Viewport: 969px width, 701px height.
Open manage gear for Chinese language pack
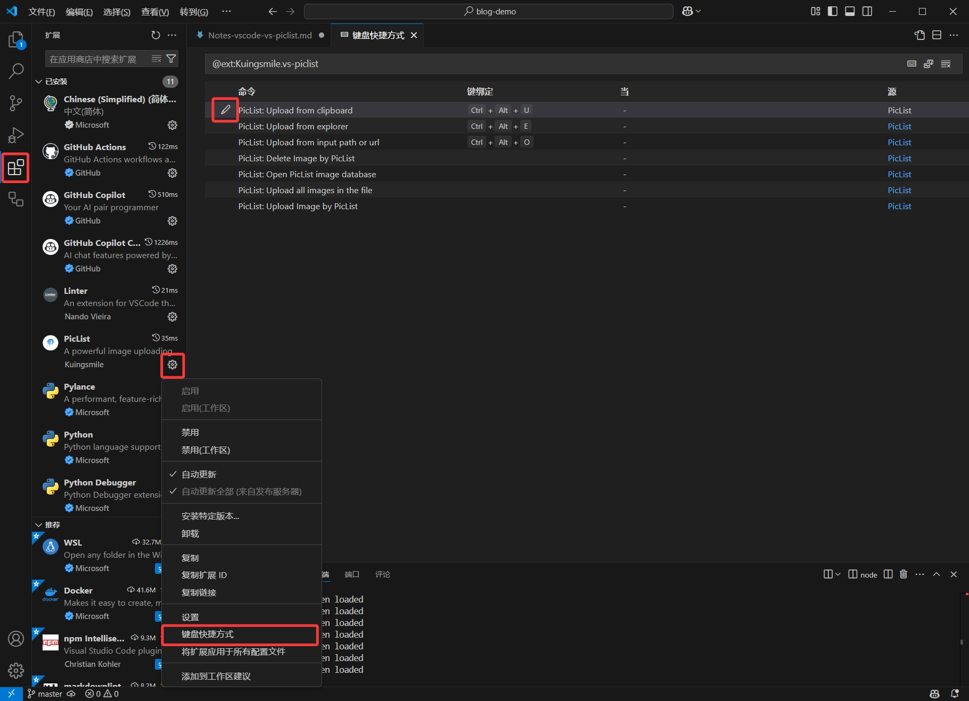[x=173, y=125]
